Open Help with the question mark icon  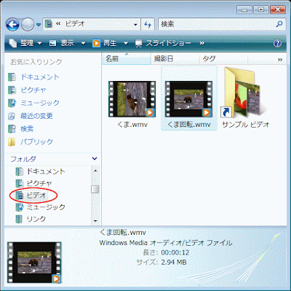277,43
